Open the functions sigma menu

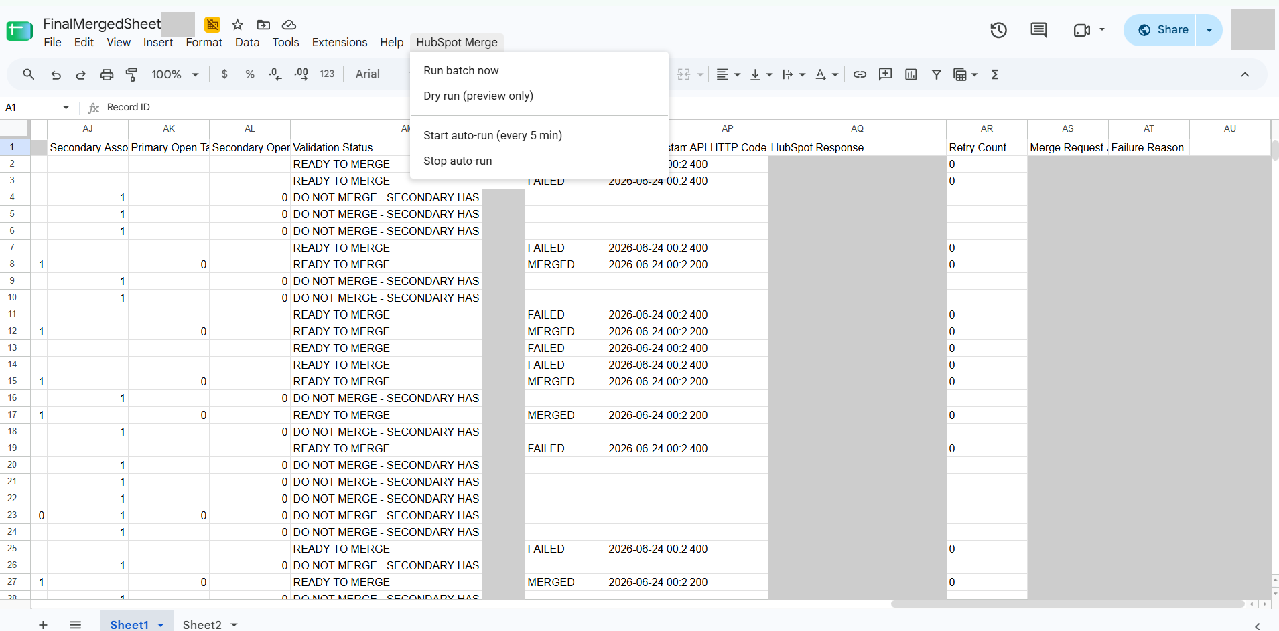995,74
